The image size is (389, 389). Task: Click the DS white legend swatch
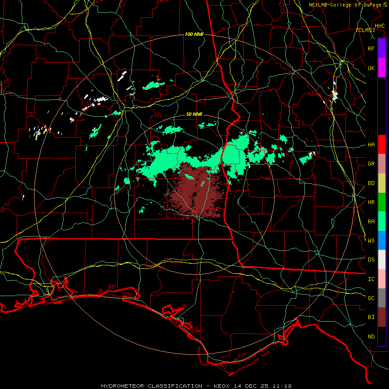[382, 259]
